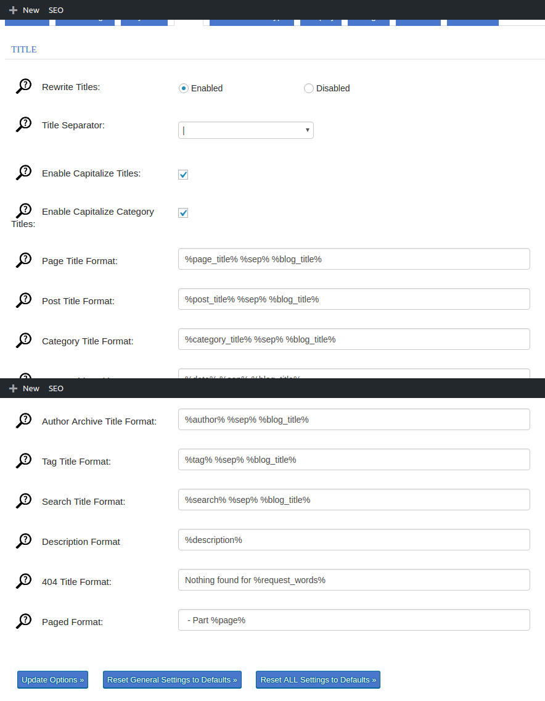
Task: Open help for Title Separator option
Action: click(x=23, y=123)
